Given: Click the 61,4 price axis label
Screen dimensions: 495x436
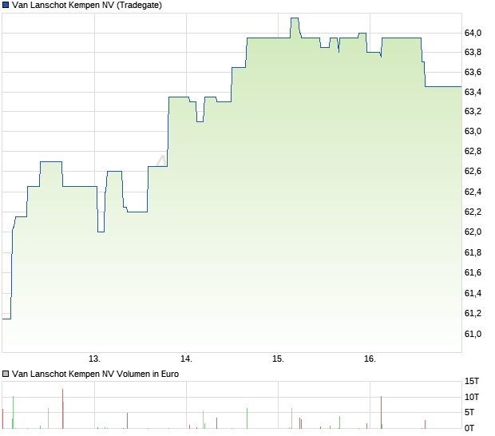Looking at the screenshot, I should [x=473, y=293].
